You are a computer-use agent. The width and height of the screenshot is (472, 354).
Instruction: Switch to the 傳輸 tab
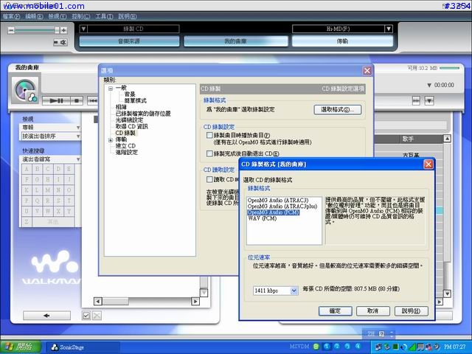pos(342,41)
